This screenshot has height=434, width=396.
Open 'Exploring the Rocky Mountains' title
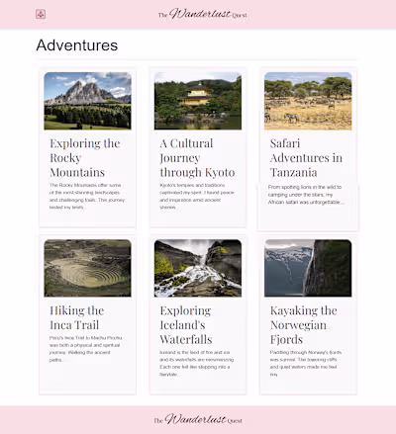85,158
